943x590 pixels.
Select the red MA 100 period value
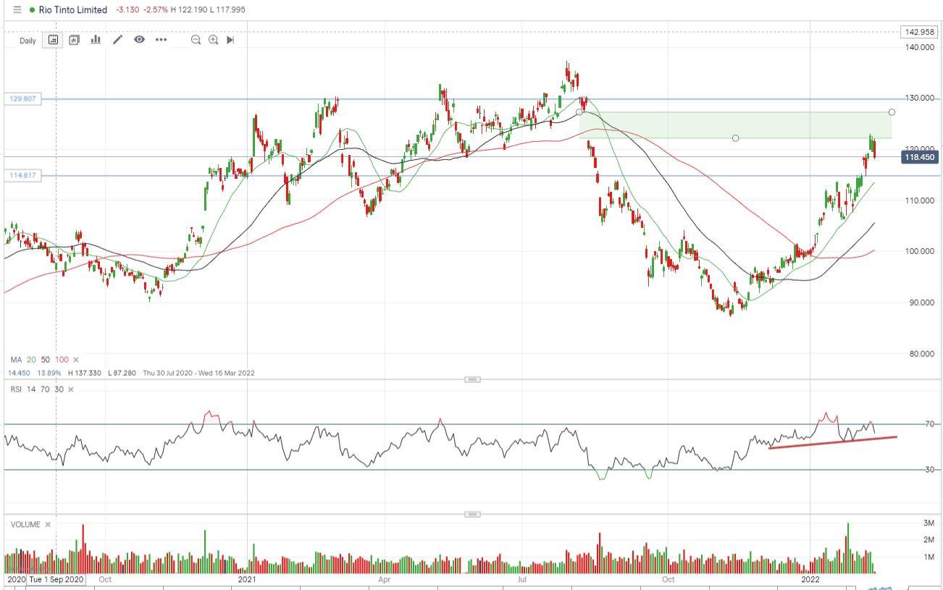[62, 360]
